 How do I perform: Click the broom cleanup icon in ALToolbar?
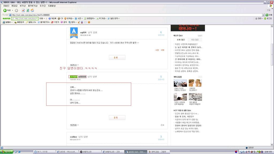[x=79, y=22]
